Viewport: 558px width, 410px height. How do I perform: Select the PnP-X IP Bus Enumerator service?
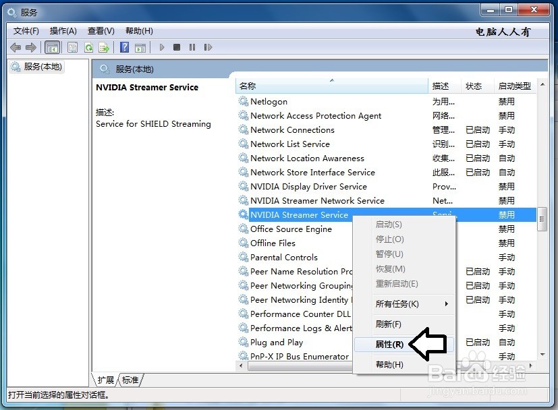pos(295,356)
